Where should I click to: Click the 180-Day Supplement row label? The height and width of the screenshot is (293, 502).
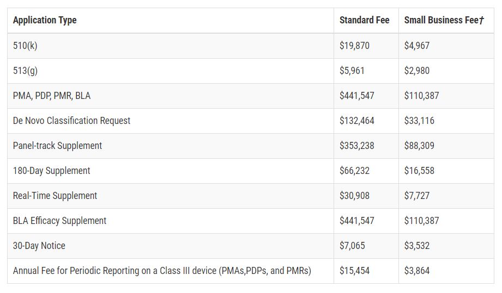pos(51,171)
